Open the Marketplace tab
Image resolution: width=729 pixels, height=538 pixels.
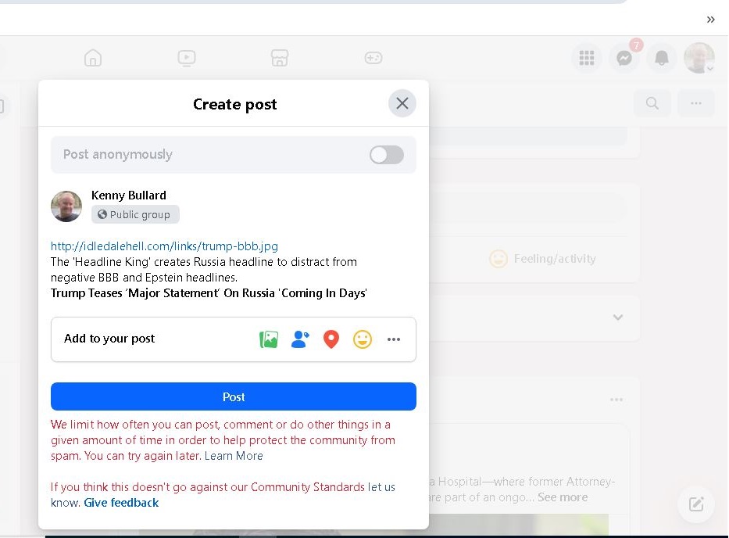(280, 58)
